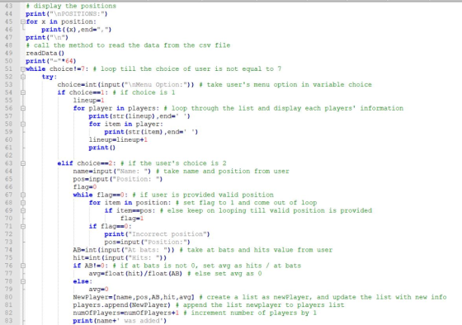Collapse the 'for player in players' fold marker

[x=23, y=108]
